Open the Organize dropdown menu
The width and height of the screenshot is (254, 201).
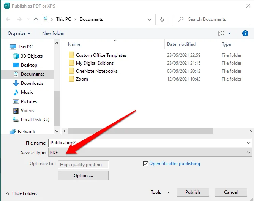pos(19,33)
